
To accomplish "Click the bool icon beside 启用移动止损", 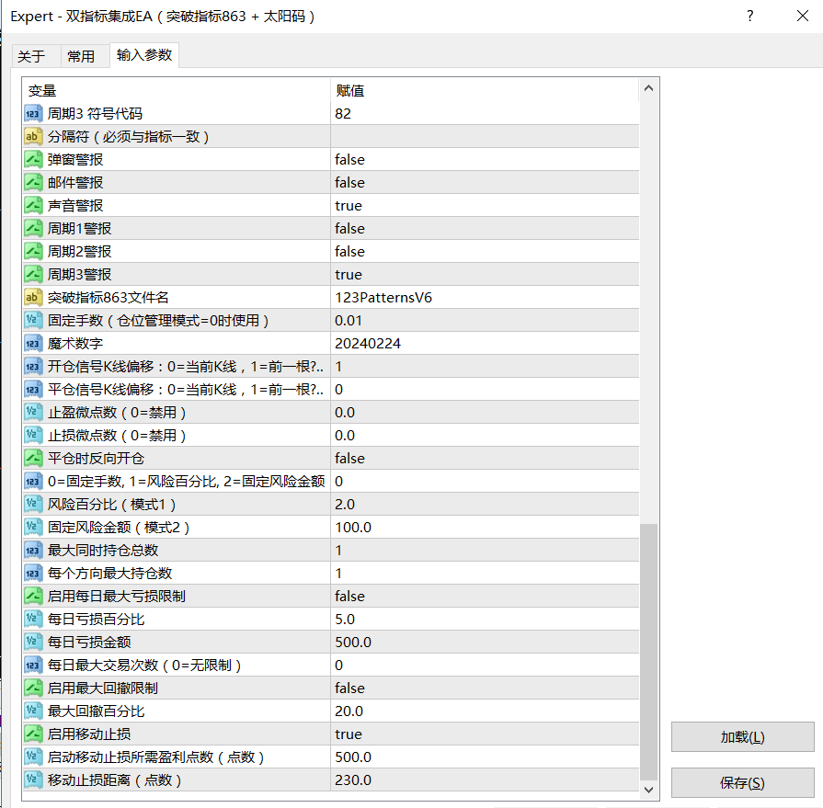I will [32, 734].
